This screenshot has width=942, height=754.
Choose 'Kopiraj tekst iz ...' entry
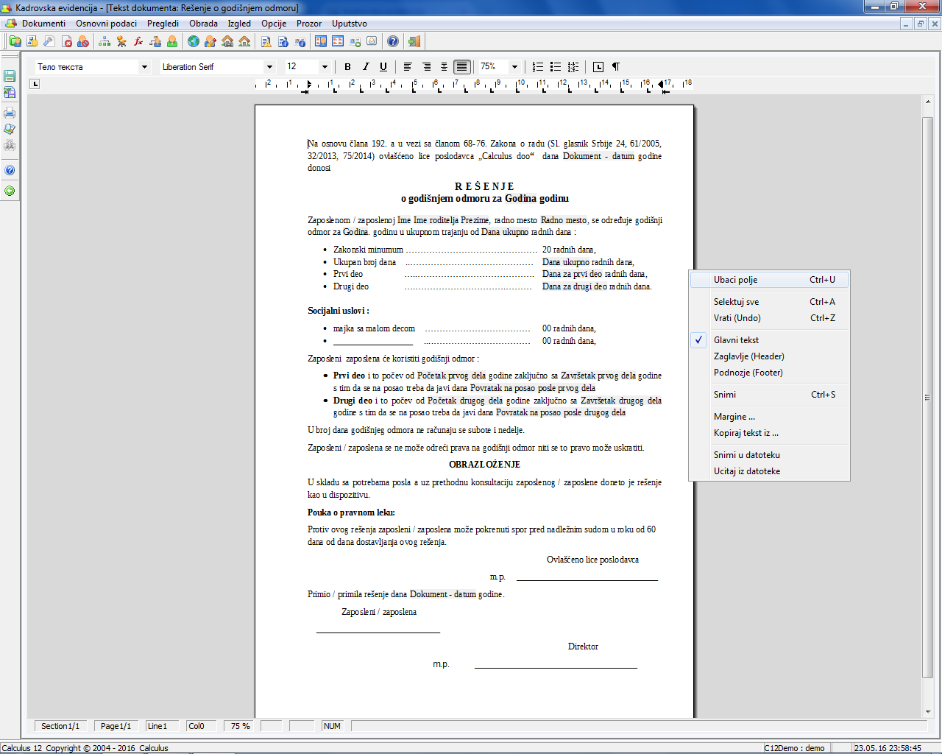tap(770, 433)
